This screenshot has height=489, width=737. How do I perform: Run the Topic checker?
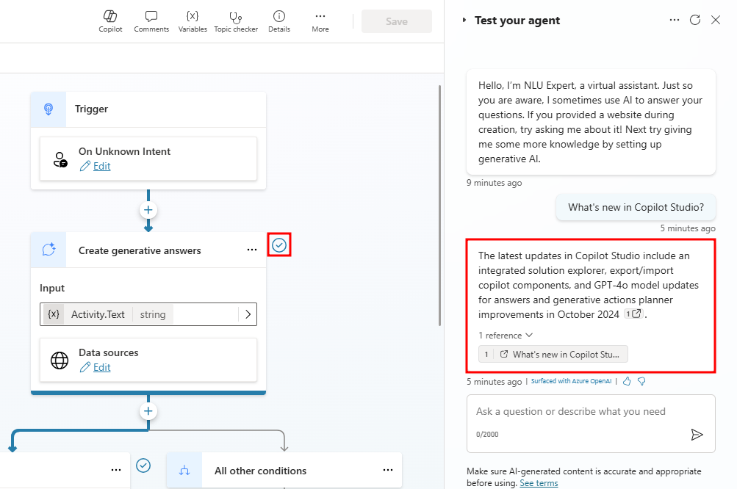click(236, 21)
